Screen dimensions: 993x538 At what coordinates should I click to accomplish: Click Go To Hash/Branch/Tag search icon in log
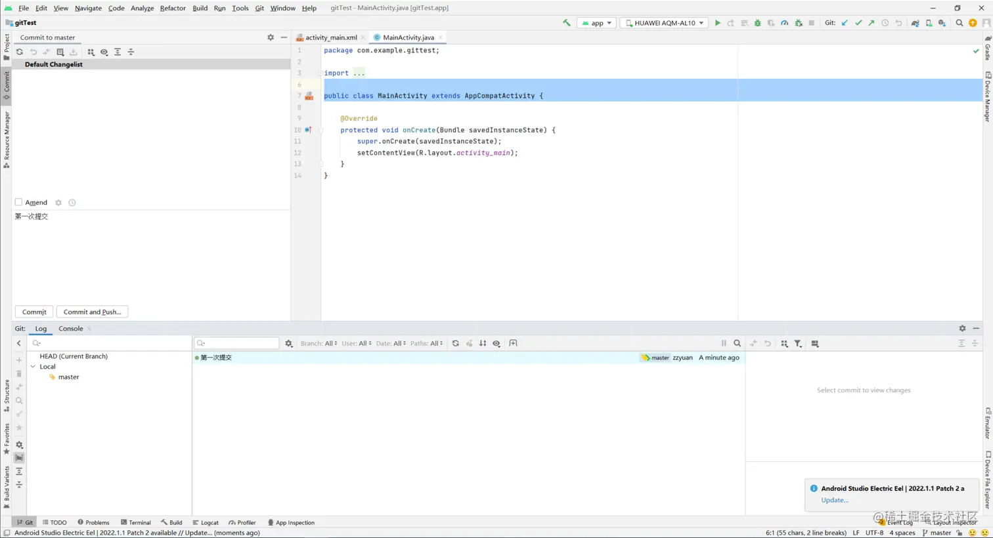[x=737, y=343]
